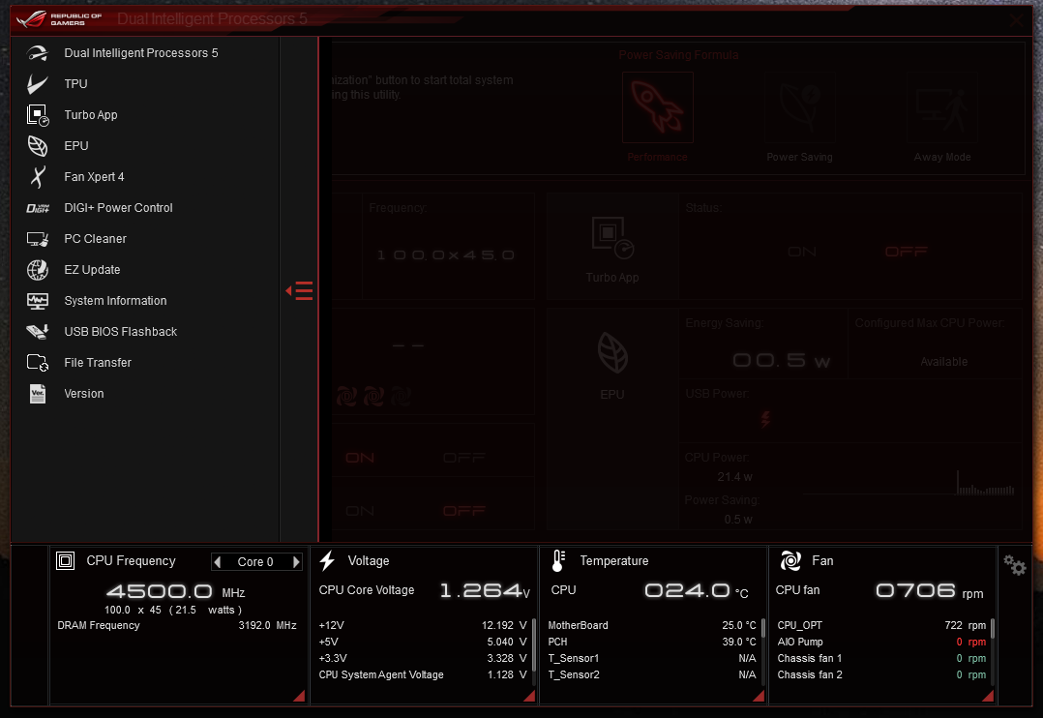The height and width of the screenshot is (718, 1043).
Task: Click the CPU Frequency chip icon
Action: pos(65,561)
